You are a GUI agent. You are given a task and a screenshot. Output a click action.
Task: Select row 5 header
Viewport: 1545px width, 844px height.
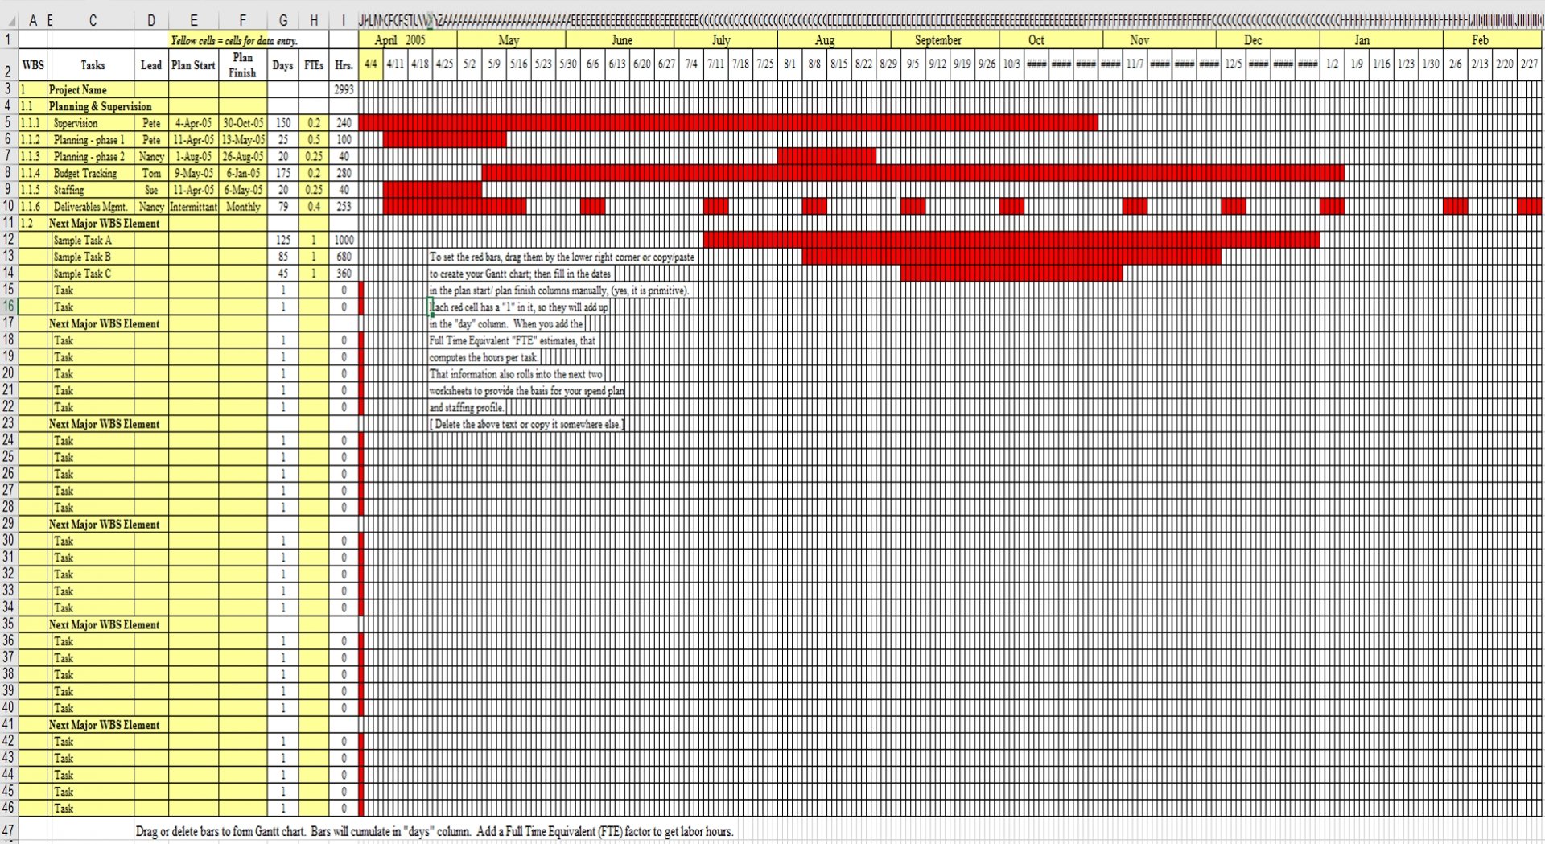tap(8, 122)
